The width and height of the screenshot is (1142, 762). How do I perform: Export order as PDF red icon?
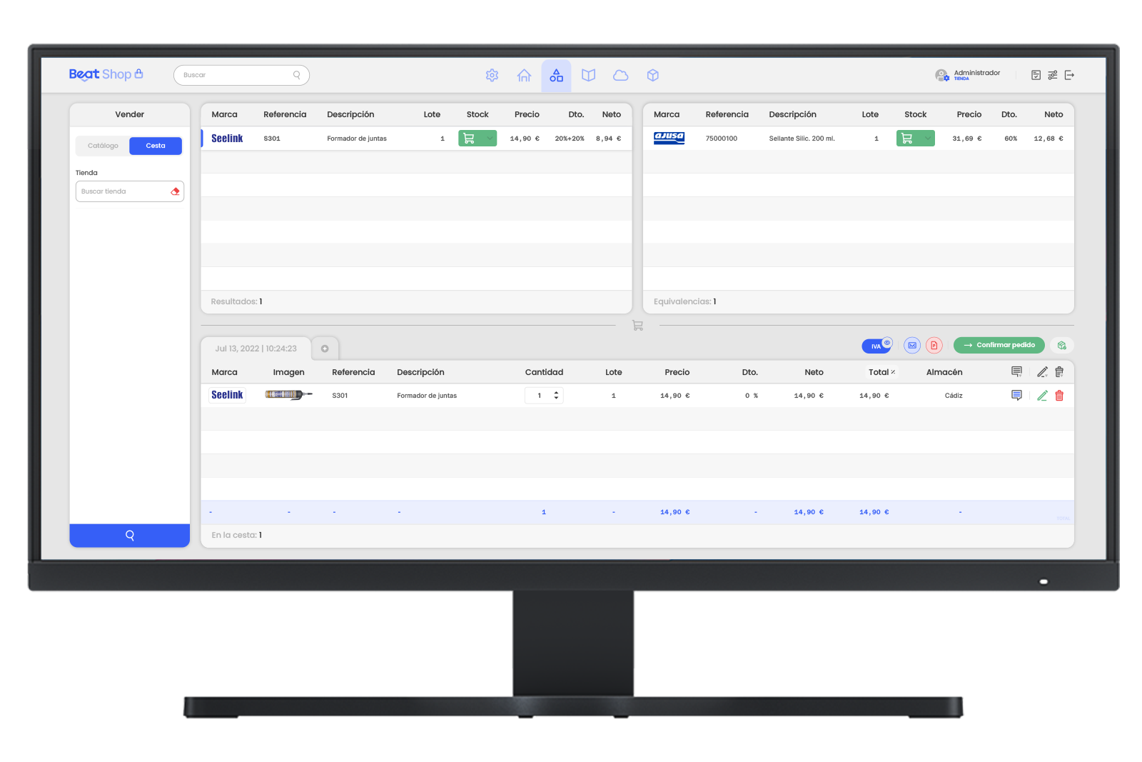click(934, 346)
